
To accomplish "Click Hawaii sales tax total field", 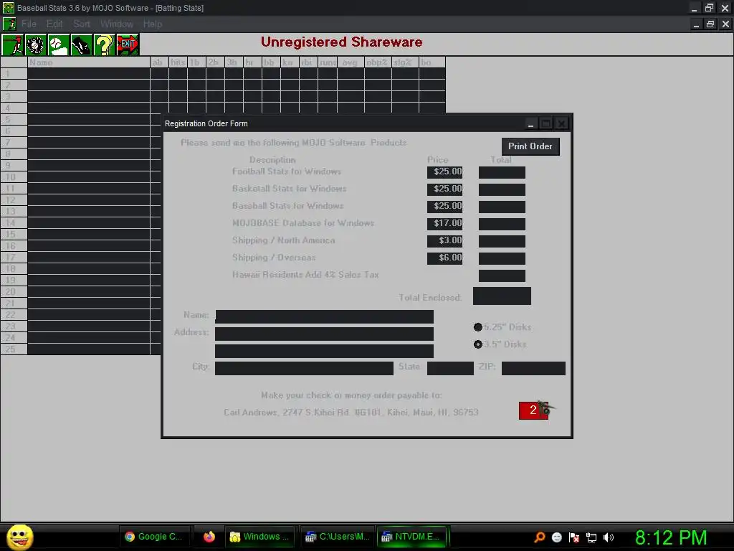I will click(x=502, y=275).
